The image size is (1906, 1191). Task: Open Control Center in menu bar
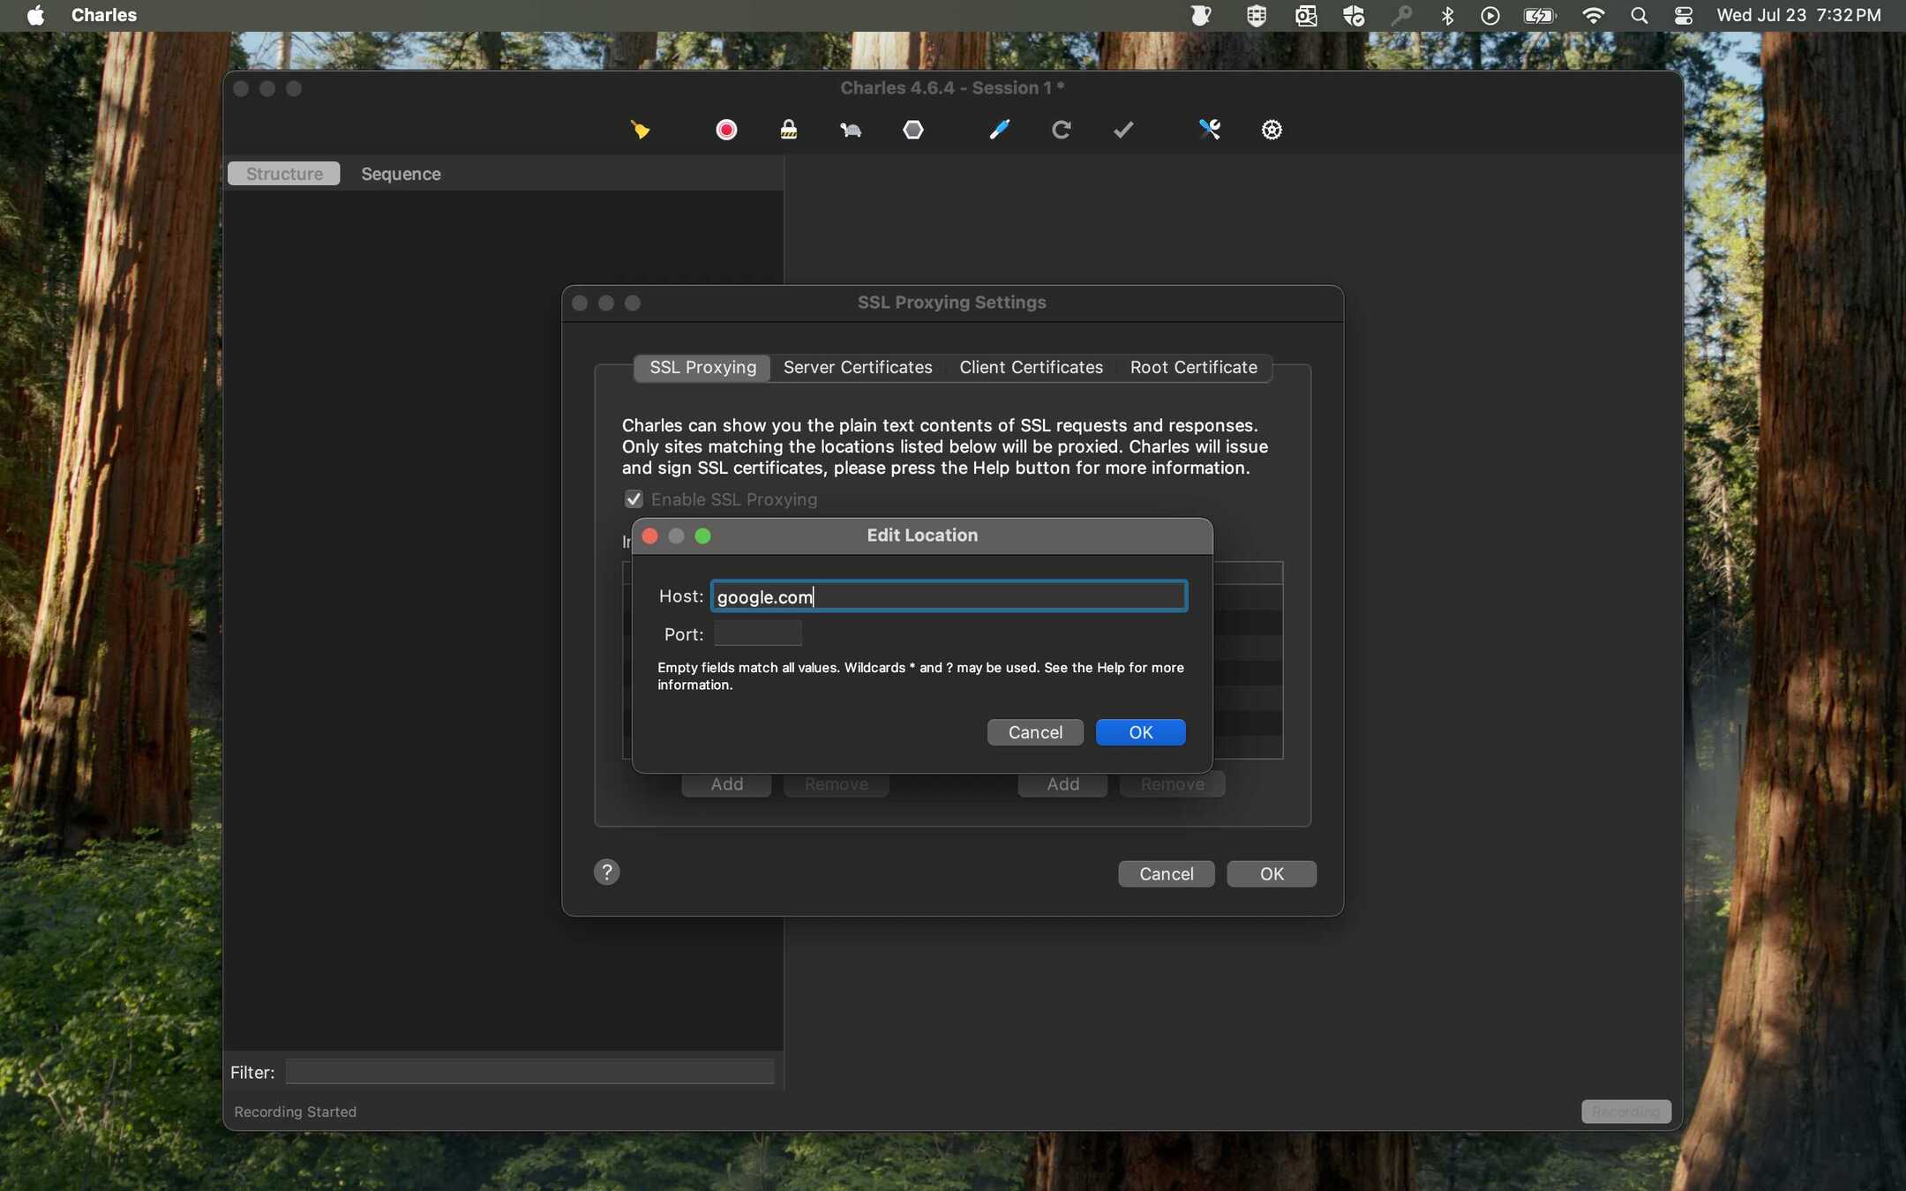pyautogui.click(x=1684, y=15)
